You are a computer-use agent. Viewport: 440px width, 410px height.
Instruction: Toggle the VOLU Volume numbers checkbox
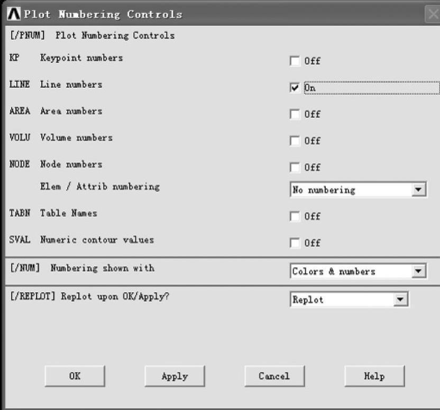pos(295,141)
